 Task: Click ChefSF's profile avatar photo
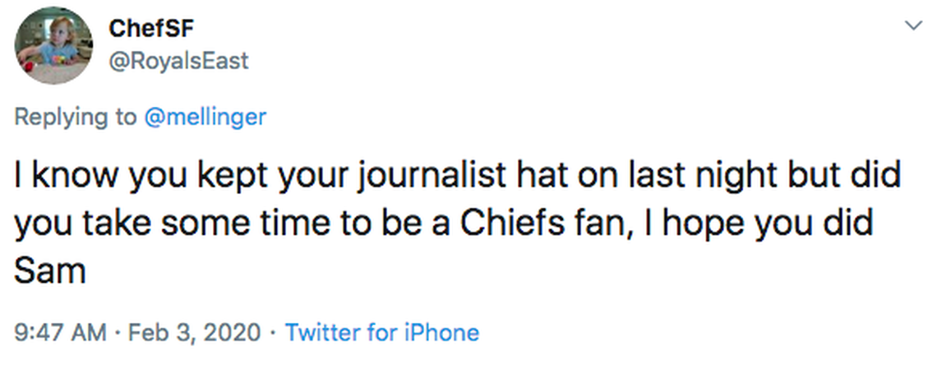[54, 45]
